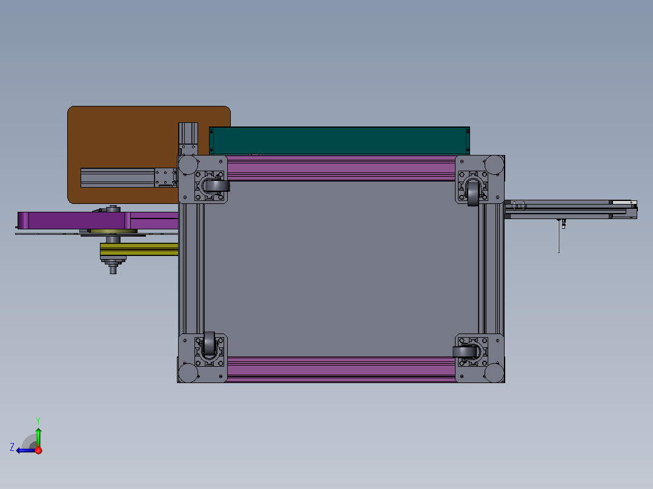Select the large gray center base plate
The height and width of the screenshot is (489, 653).
341,269
